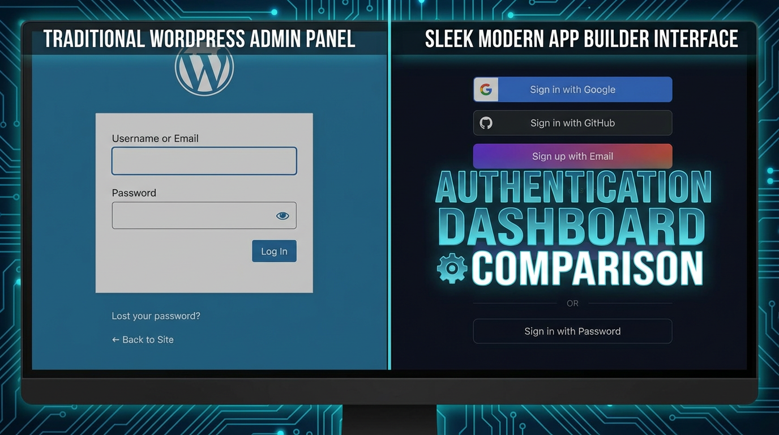This screenshot has width=779, height=435.
Task: Click the Username or Email label text
Action: point(155,138)
